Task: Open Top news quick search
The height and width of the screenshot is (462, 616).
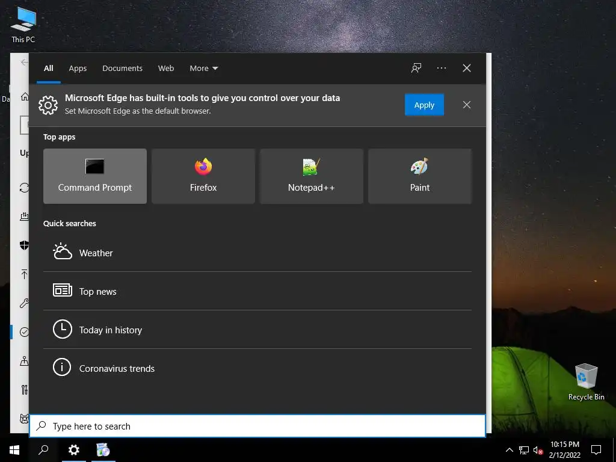Action: pyautogui.click(x=257, y=291)
